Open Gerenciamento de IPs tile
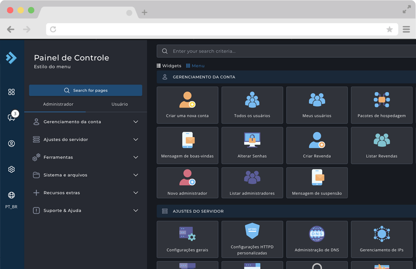 click(381, 239)
